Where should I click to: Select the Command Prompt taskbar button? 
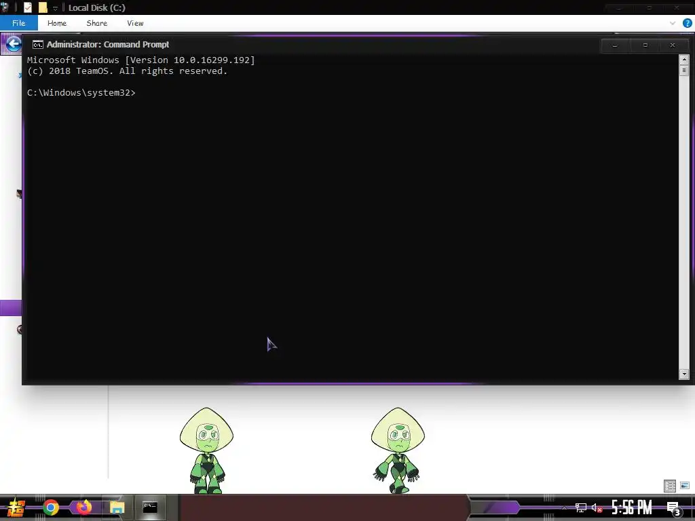[x=150, y=507]
